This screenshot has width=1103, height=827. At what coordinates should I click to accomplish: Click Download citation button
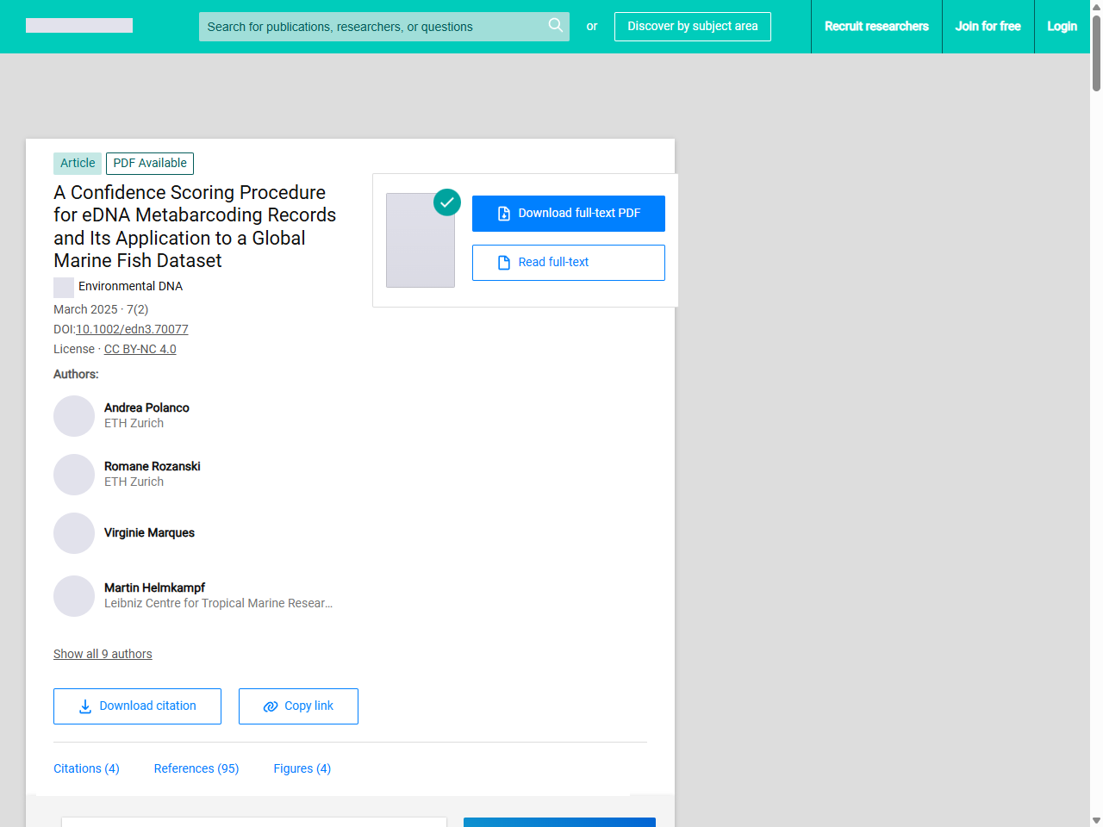(x=137, y=706)
